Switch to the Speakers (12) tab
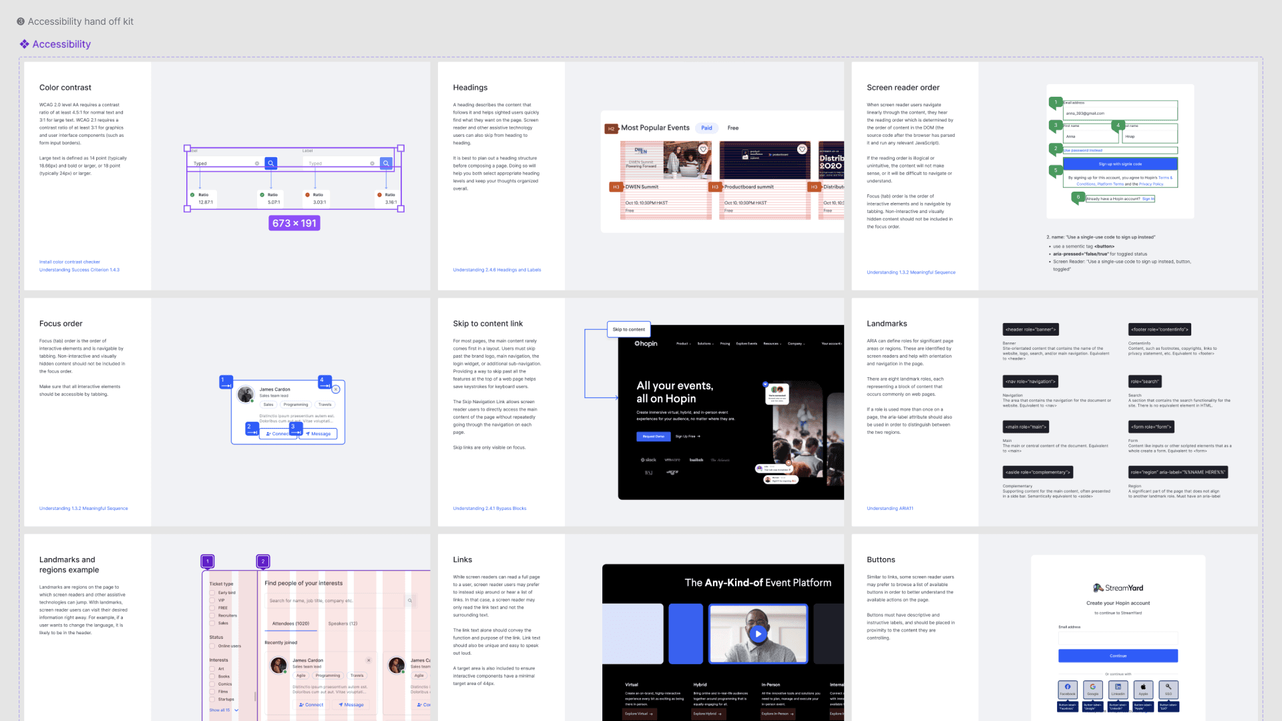 pyautogui.click(x=343, y=624)
